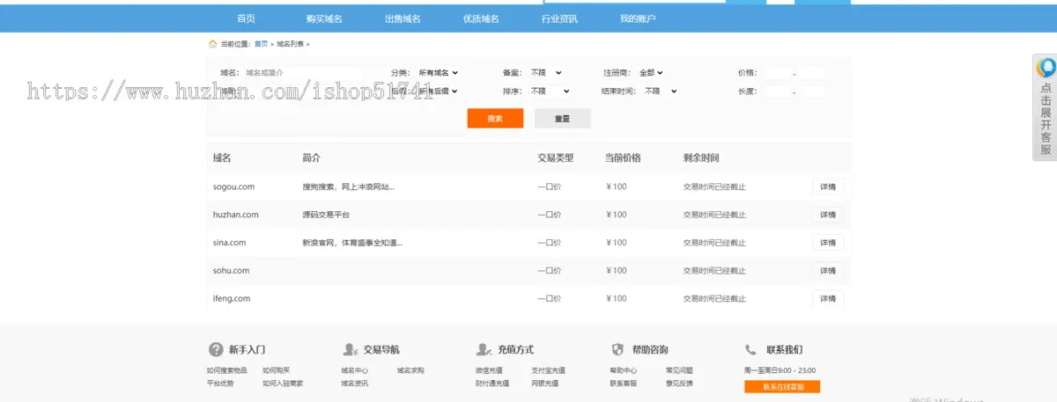1057x402 pixels.
Task: Click the sohu.com domain name
Action: [x=231, y=271]
